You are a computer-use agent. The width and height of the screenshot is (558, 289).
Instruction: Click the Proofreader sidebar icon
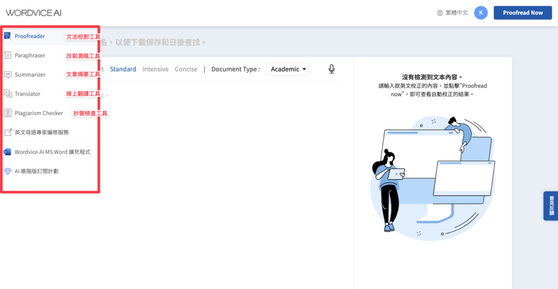click(8, 36)
